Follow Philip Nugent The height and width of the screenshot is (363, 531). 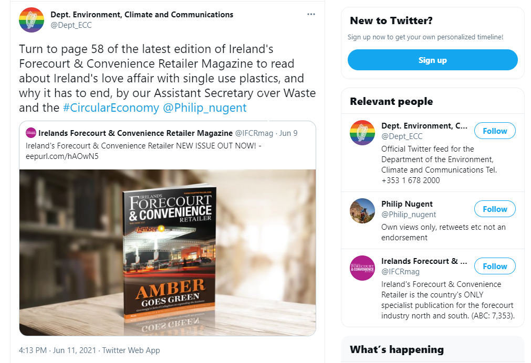click(x=495, y=209)
